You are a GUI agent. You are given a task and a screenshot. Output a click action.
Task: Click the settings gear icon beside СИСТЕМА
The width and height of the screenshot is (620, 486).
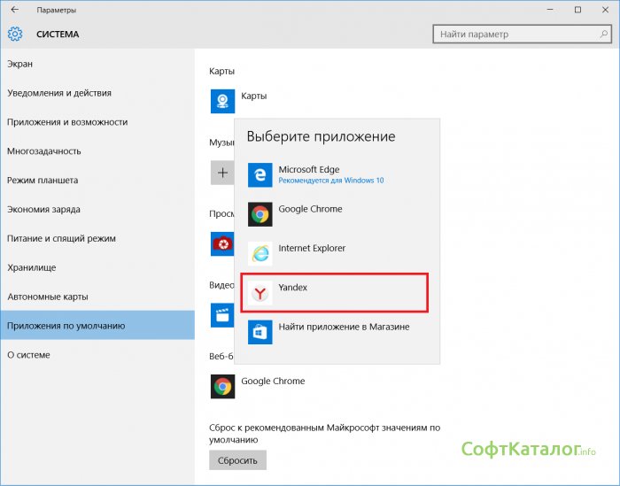(15, 35)
